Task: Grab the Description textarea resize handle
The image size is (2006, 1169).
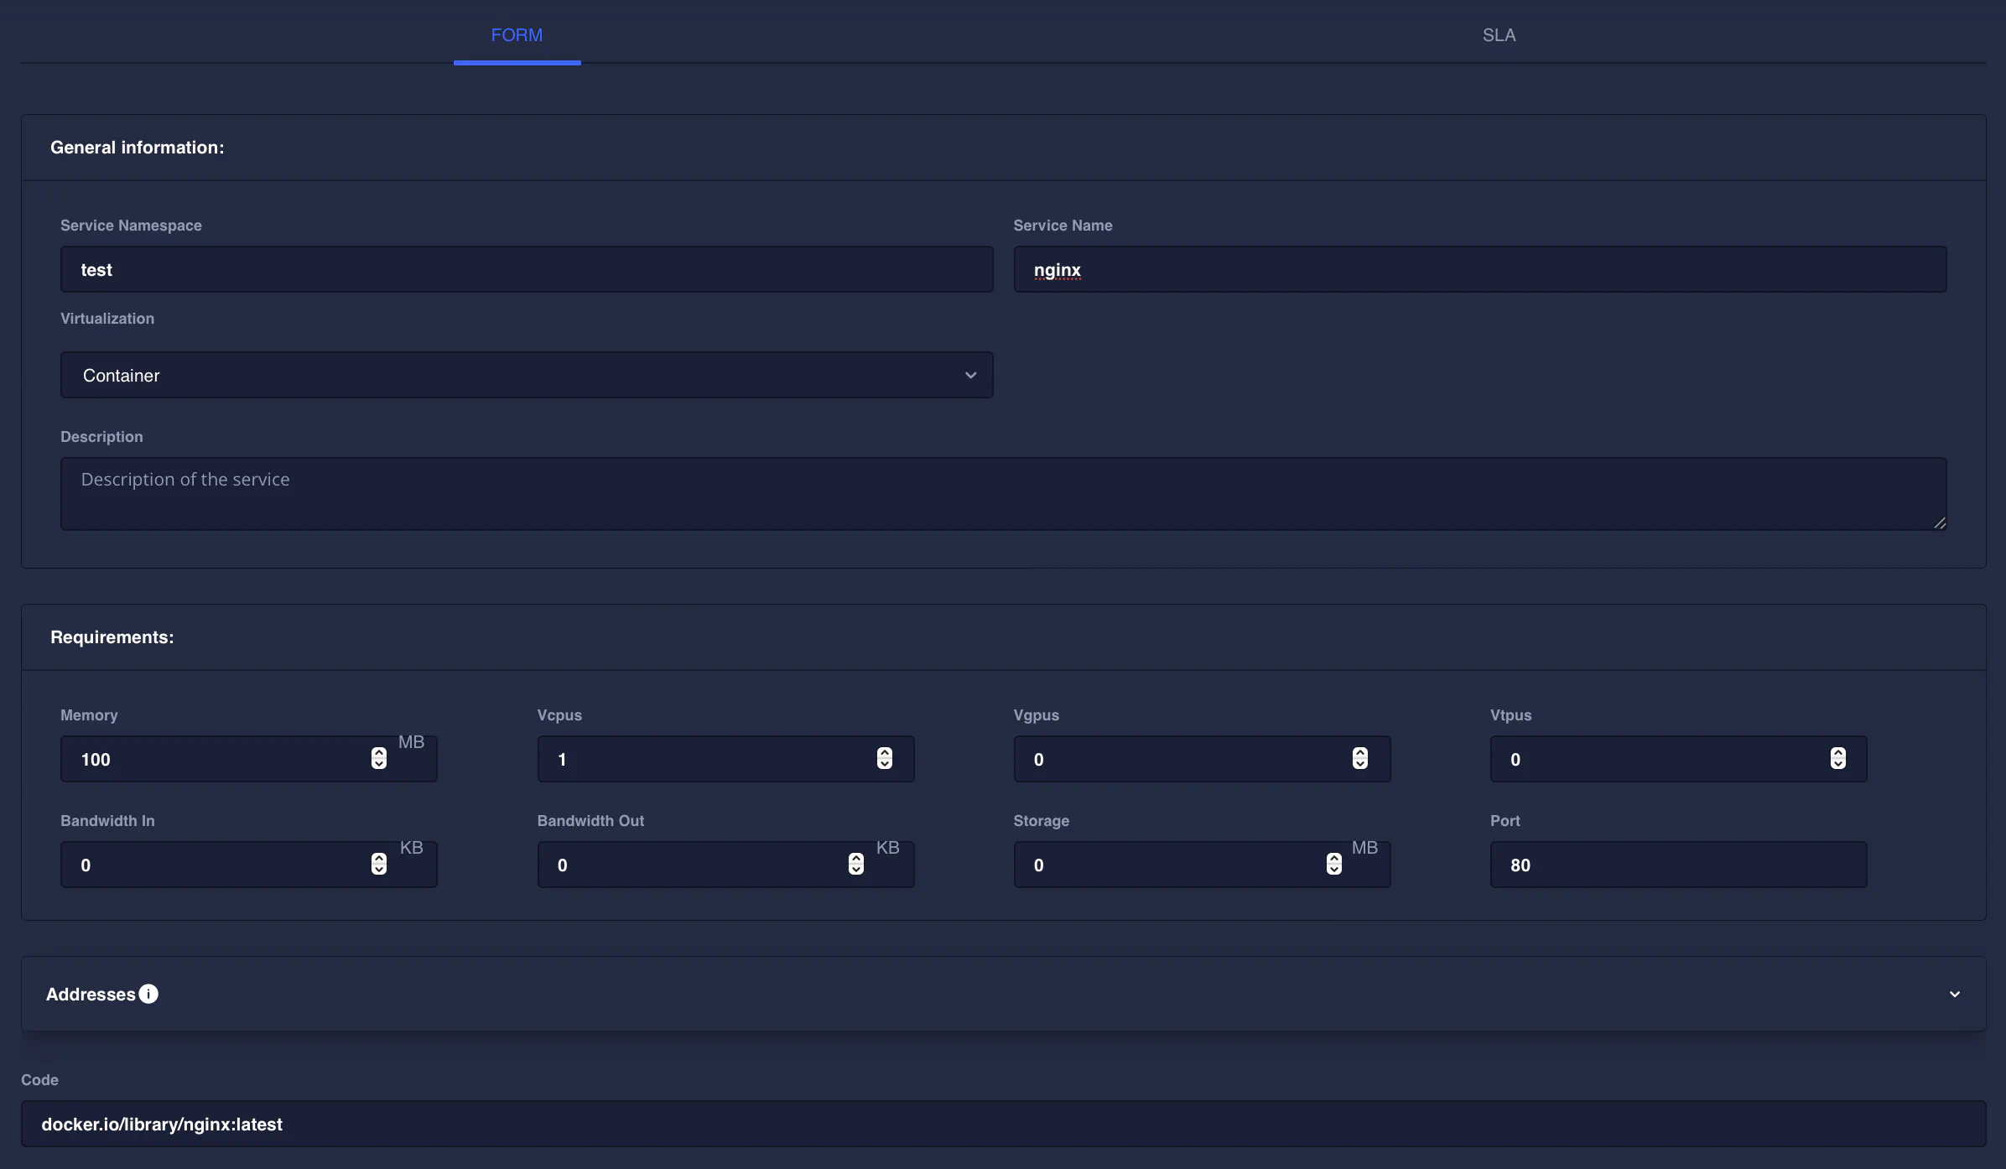Action: coord(1939,523)
